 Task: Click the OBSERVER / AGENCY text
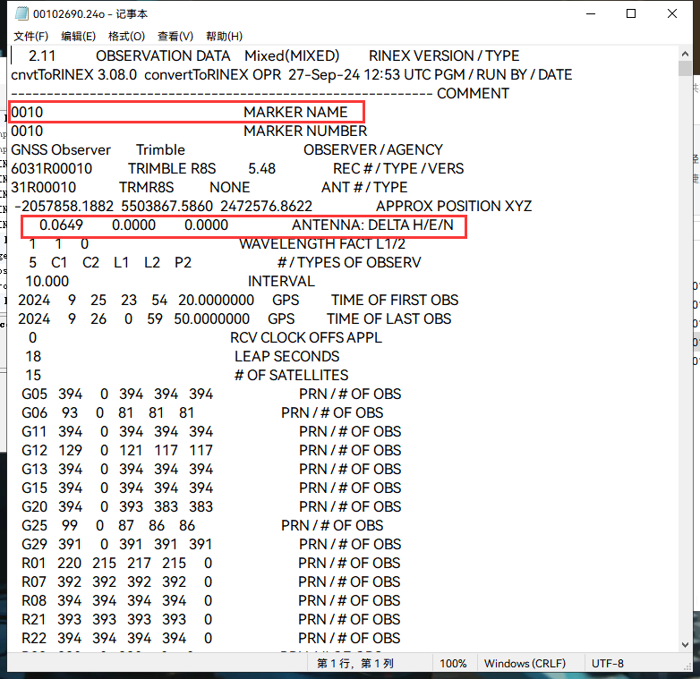(373, 149)
